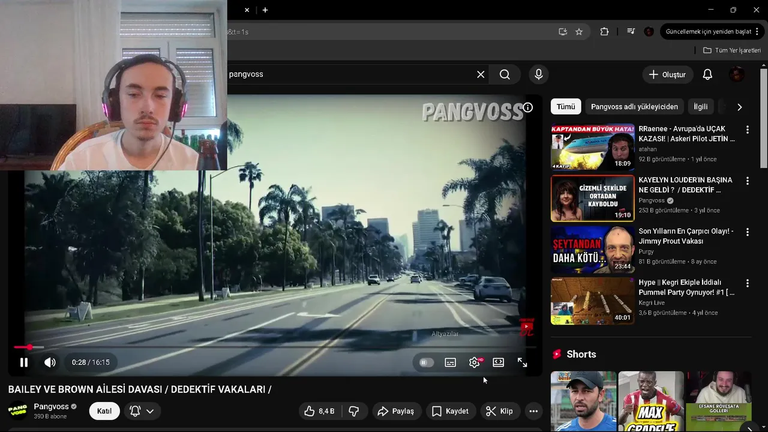Open notification preferences bell dropdown
Viewport: 768px width, 432px height.
142,411
